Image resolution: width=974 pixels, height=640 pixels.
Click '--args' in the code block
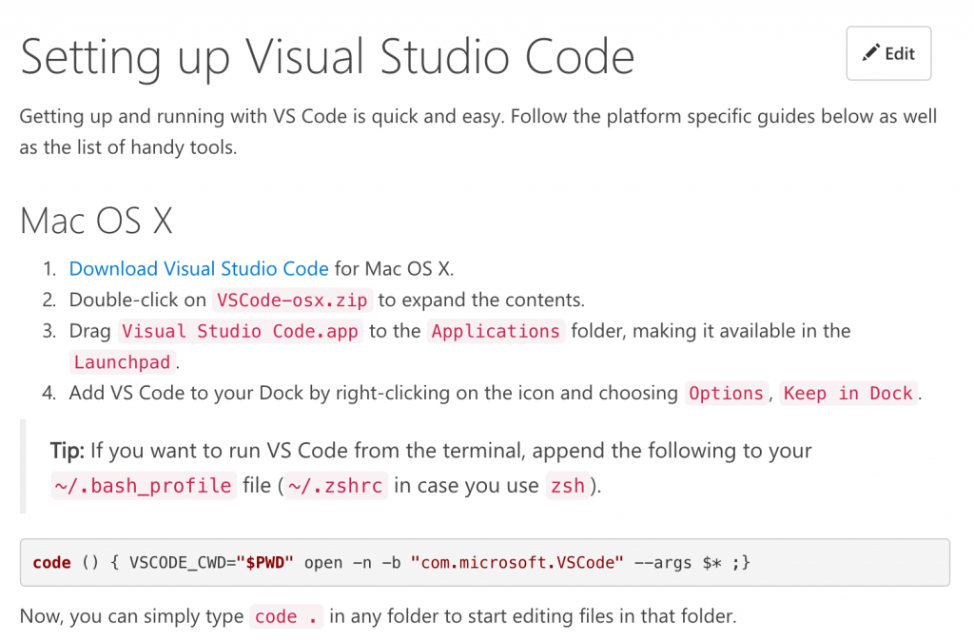pos(662,562)
